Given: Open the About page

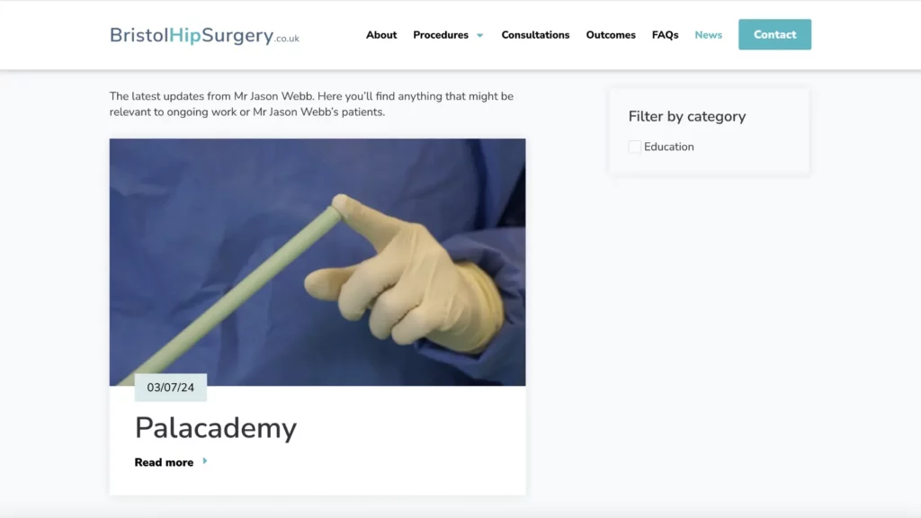Looking at the screenshot, I should tap(381, 35).
